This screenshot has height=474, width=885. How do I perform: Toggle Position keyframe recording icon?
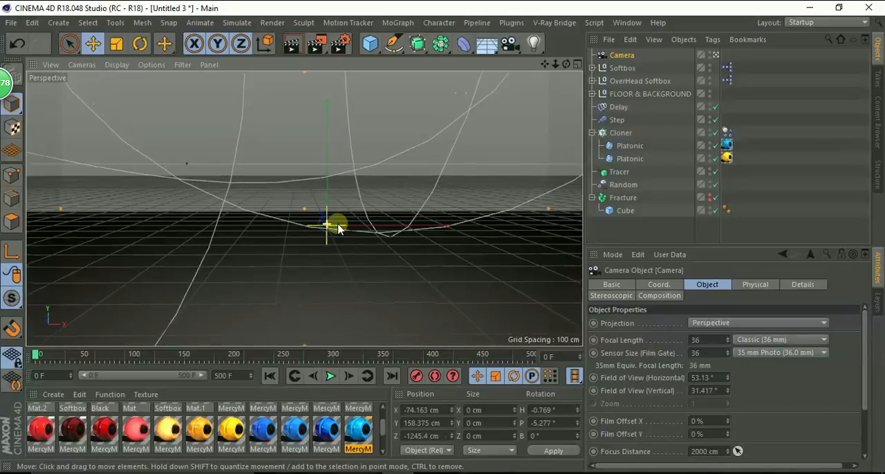477,376
